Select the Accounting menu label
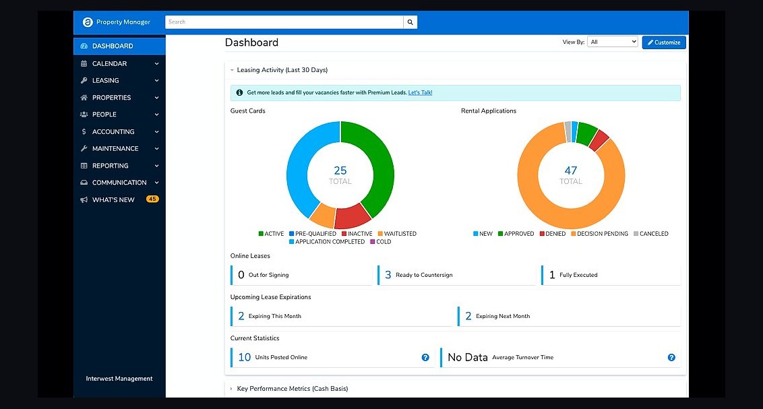This screenshot has width=763, height=409. pos(113,132)
